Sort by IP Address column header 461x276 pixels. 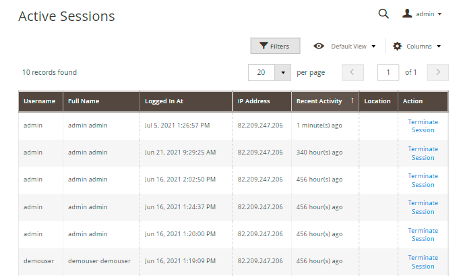point(254,101)
